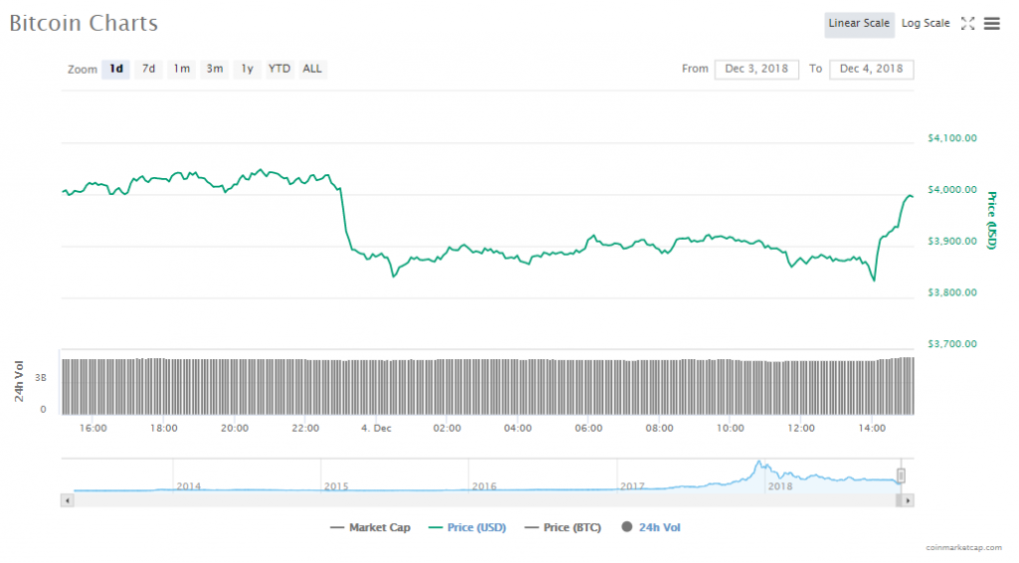Edit the From date field
The width and height of the screenshot is (1019, 563).
[756, 69]
